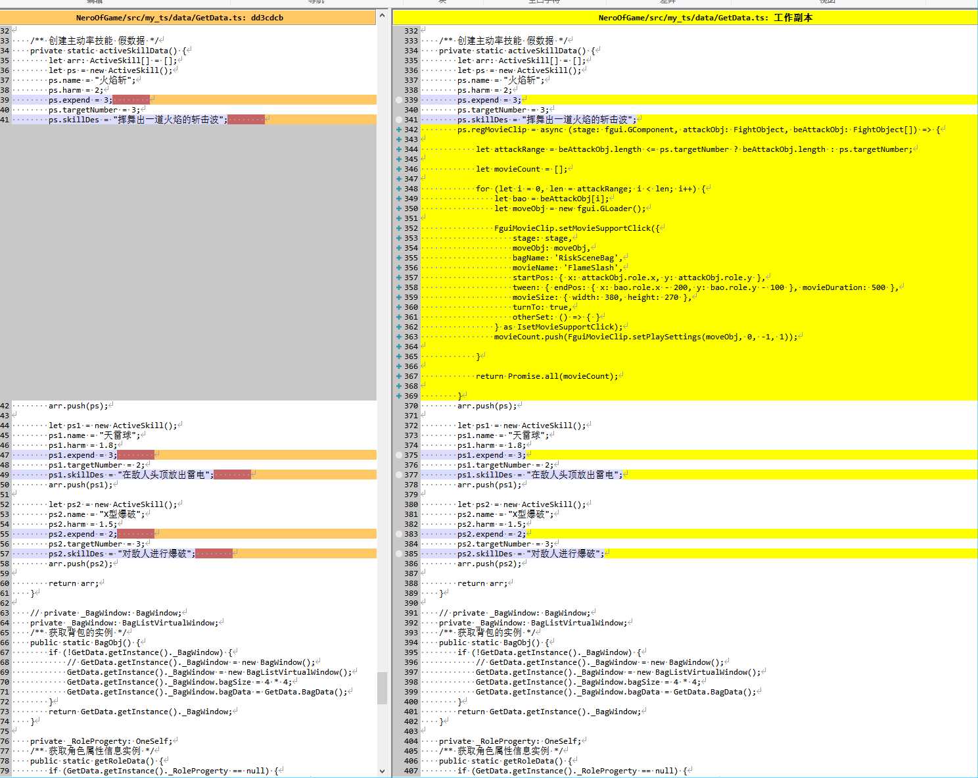Click the movieName: 'FlameSlash' line

tap(567, 268)
